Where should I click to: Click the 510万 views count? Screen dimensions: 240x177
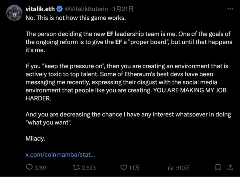pos(183,167)
